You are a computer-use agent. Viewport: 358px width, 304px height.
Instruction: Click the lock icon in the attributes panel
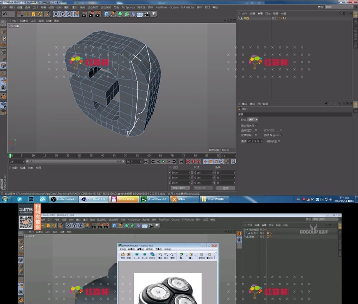click(x=344, y=104)
